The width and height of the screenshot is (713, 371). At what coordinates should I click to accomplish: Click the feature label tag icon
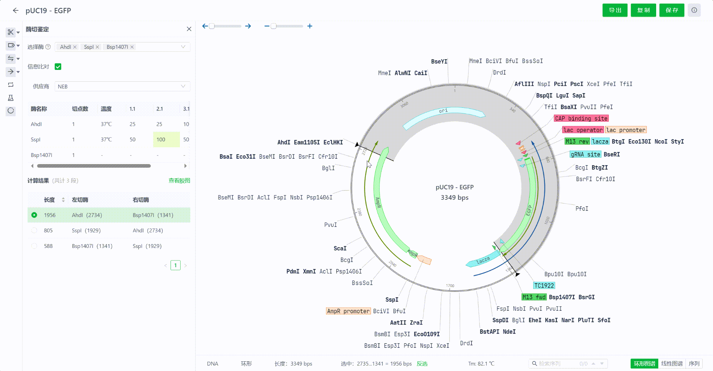coord(11,45)
